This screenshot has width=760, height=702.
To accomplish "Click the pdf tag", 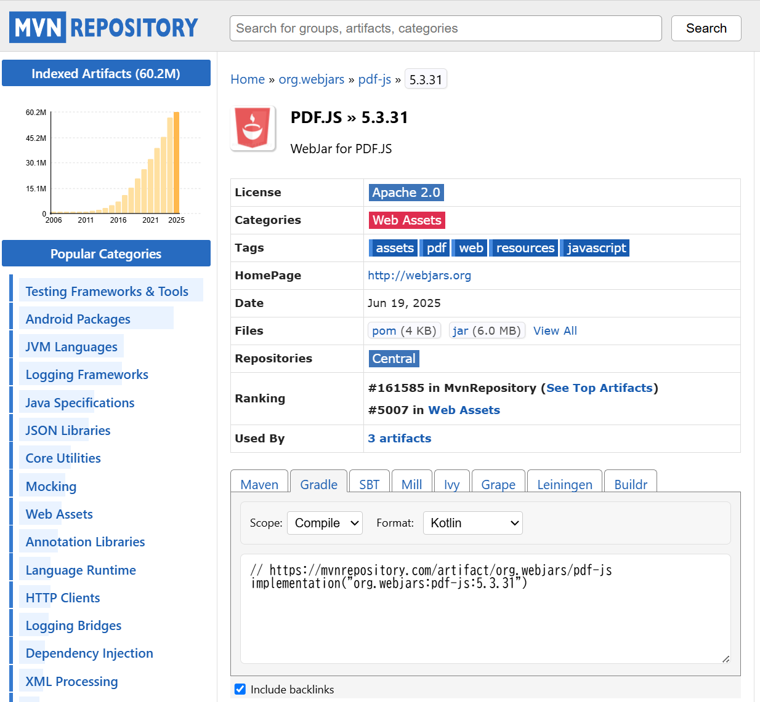I will point(435,248).
